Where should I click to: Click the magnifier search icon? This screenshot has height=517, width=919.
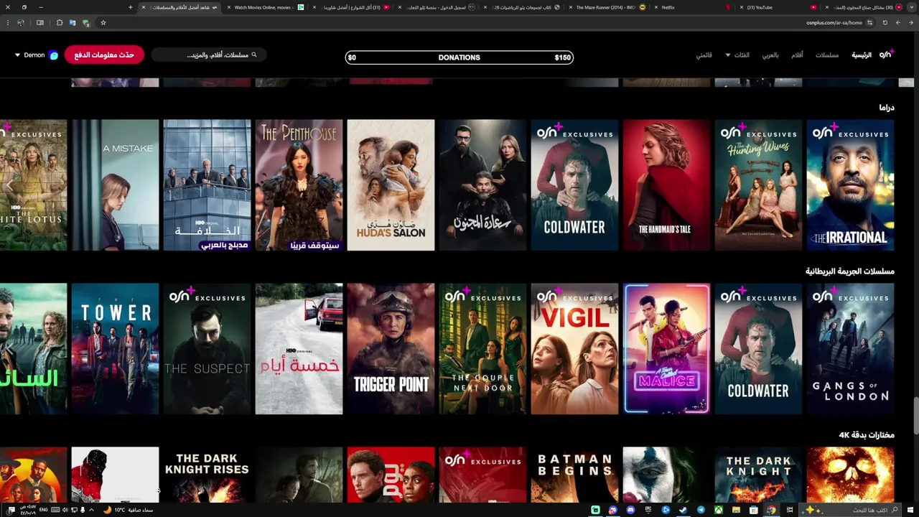pos(253,55)
